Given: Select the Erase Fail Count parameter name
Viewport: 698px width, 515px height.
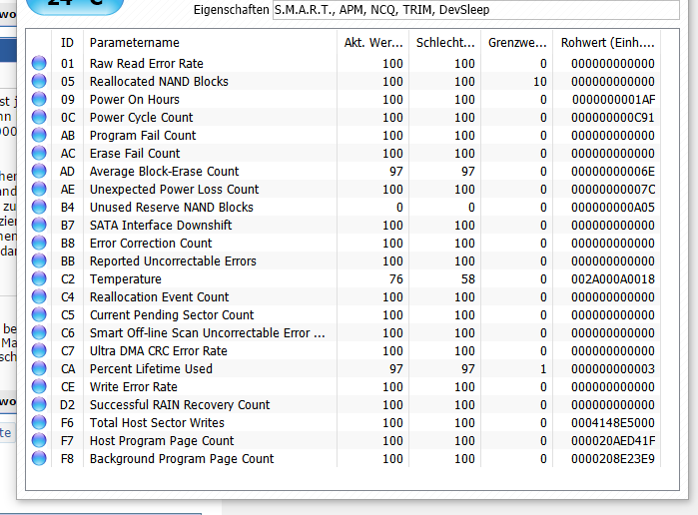Looking at the screenshot, I should (x=135, y=153).
